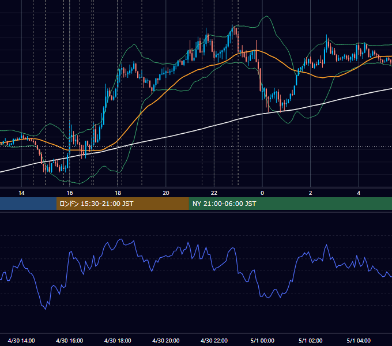
Task: Click the 5/1 02:00 date label
Action: point(311,340)
